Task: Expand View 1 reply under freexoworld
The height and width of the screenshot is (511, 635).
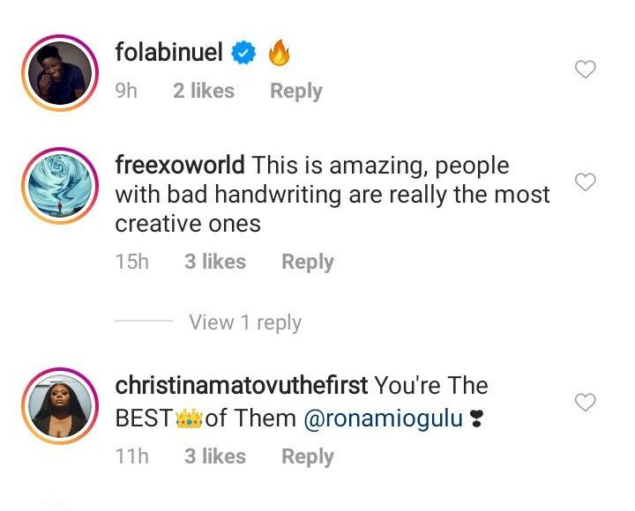Action: 244,322
